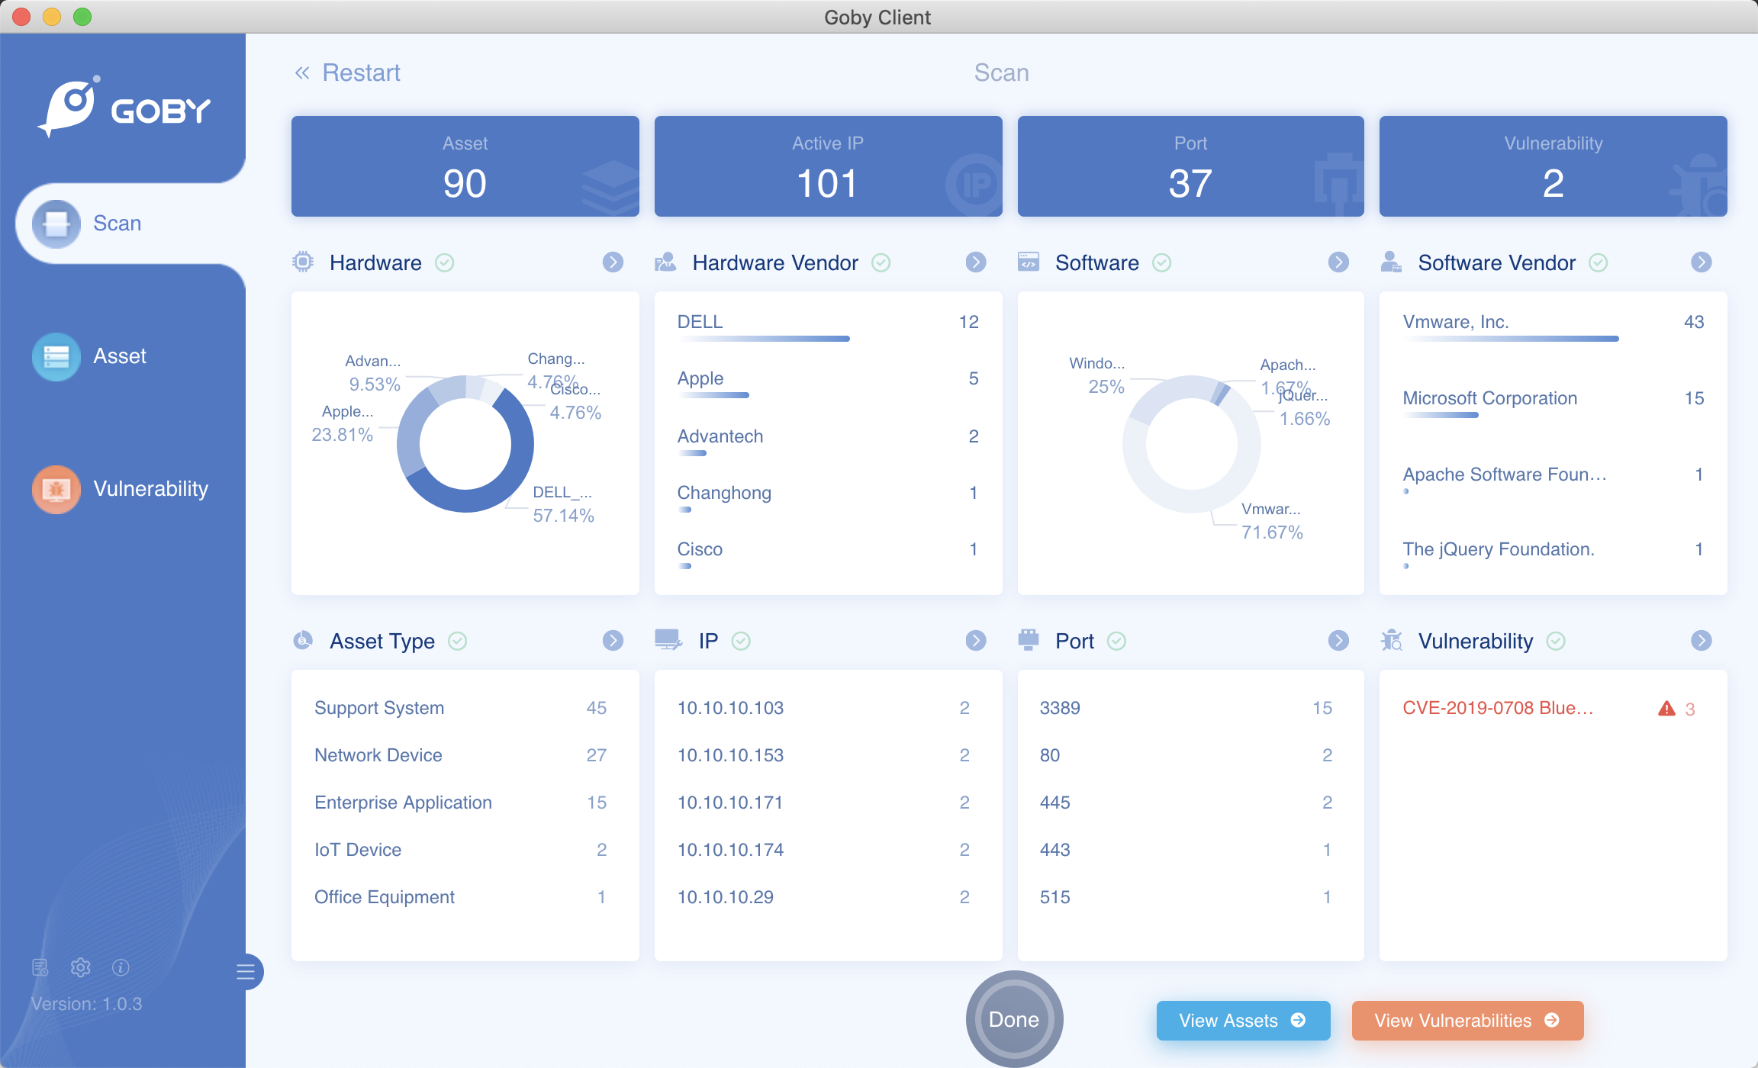Click the check circle beside Software Vendor
This screenshot has height=1068, width=1758.
[x=1599, y=263]
